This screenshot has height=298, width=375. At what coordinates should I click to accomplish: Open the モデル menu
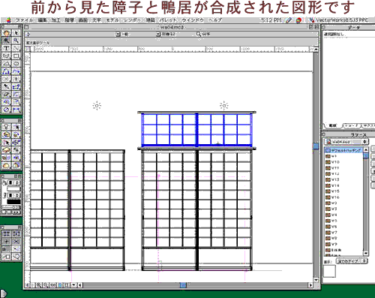pos(112,20)
